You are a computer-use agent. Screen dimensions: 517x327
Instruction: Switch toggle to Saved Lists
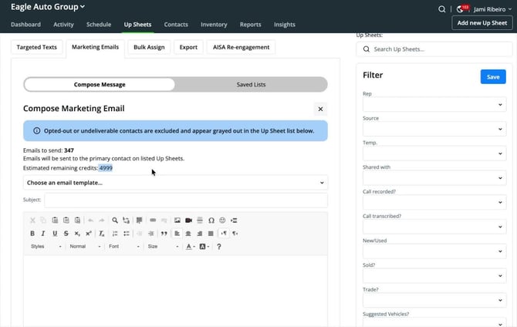(x=251, y=84)
